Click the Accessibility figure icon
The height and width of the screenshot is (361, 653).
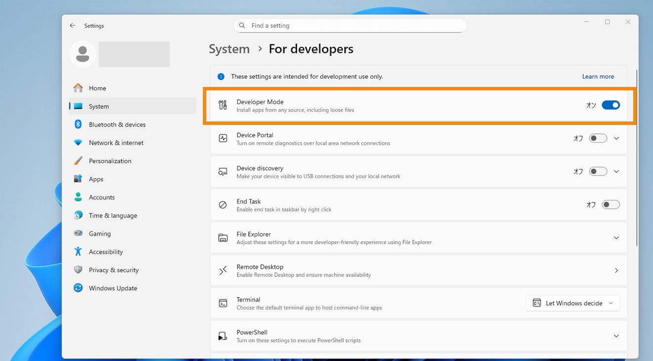(x=78, y=252)
